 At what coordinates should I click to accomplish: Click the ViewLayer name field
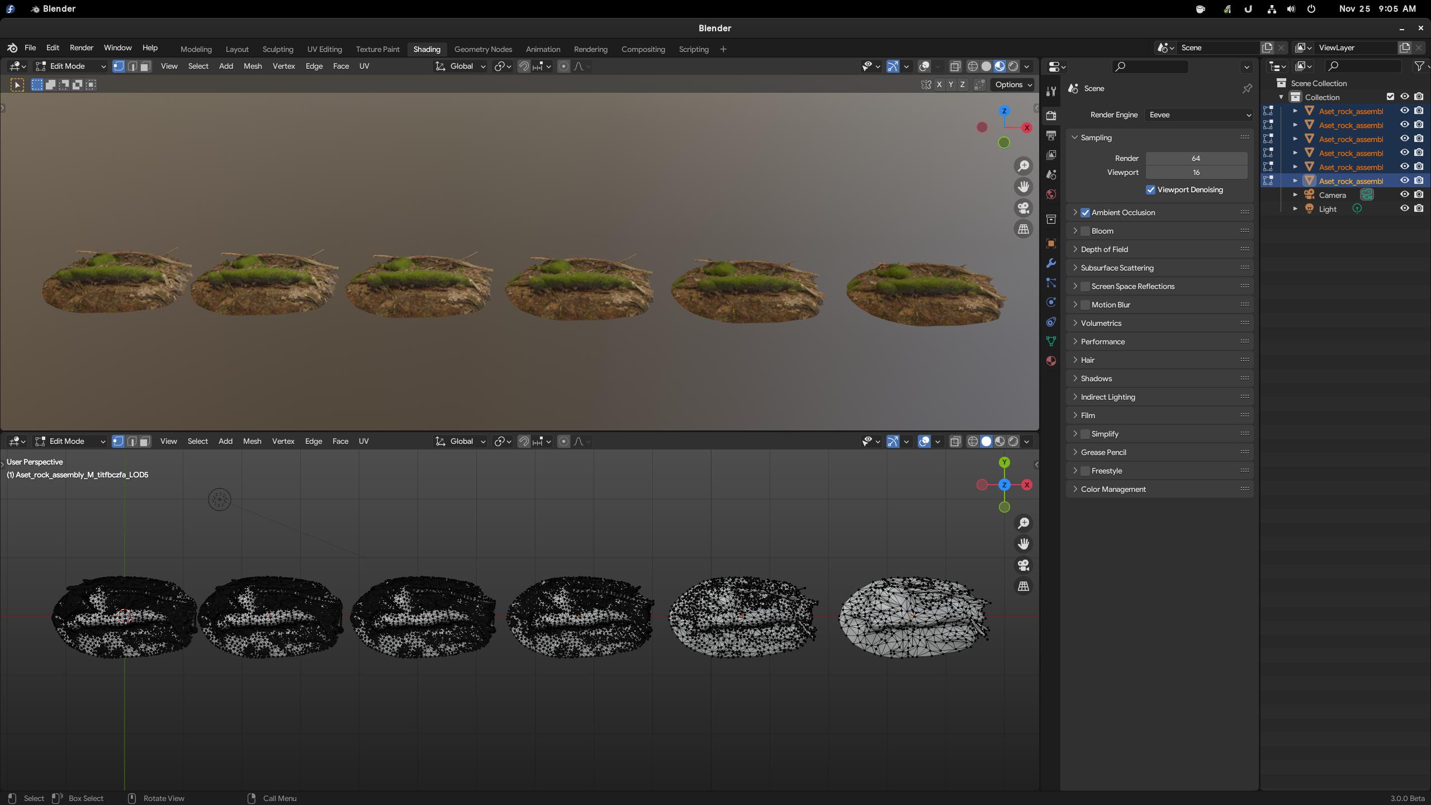pyautogui.click(x=1355, y=48)
